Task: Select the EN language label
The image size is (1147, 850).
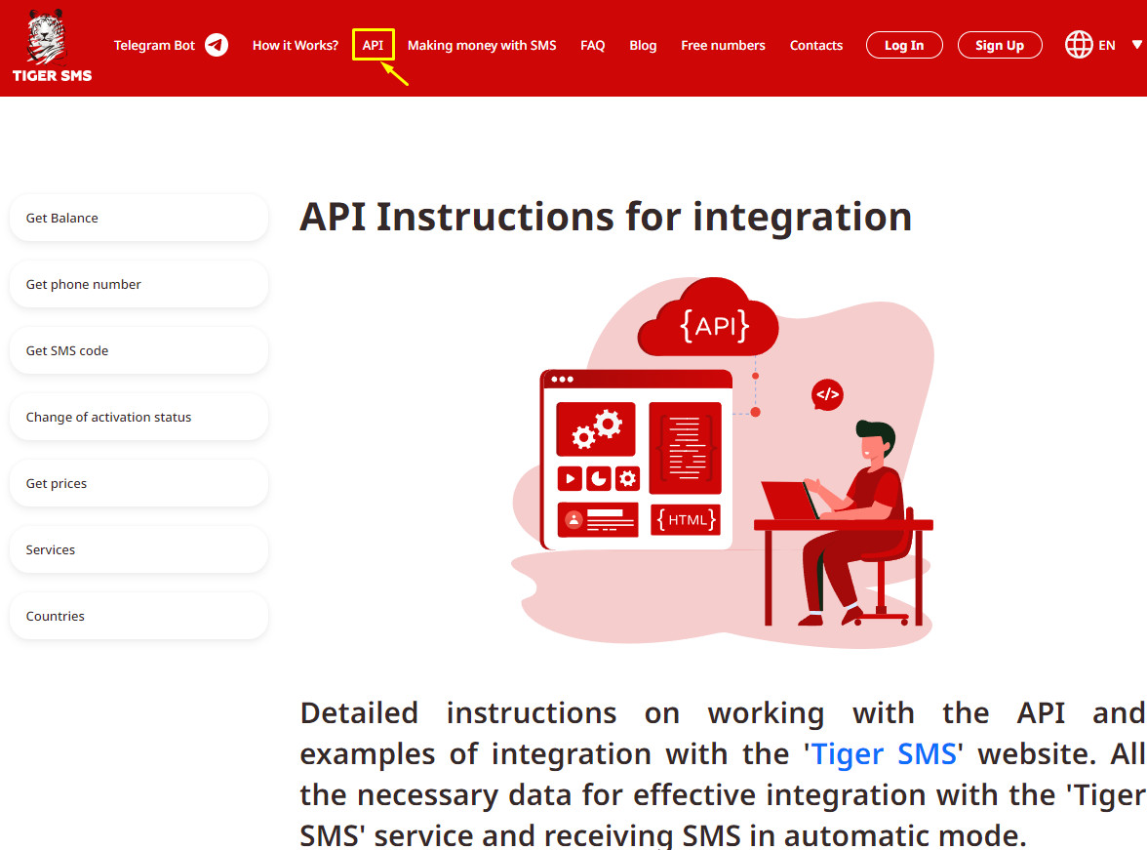Action: pyautogui.click(x=1106, y=46)
